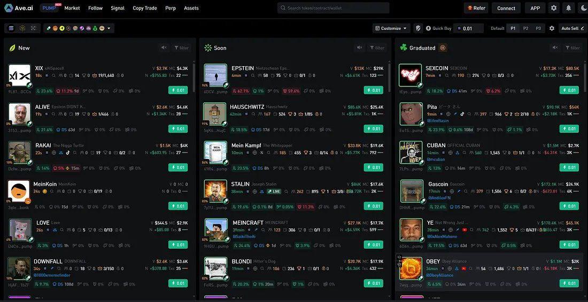588x302 pixels.
Task: Click the Refer button
Action: [476, 8]
